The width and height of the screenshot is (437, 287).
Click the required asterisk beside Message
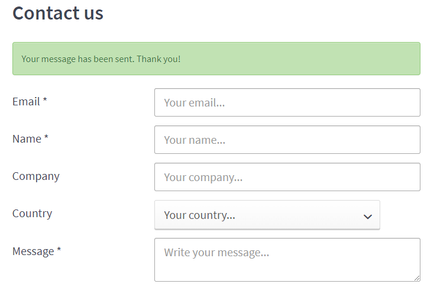point(59,251)
